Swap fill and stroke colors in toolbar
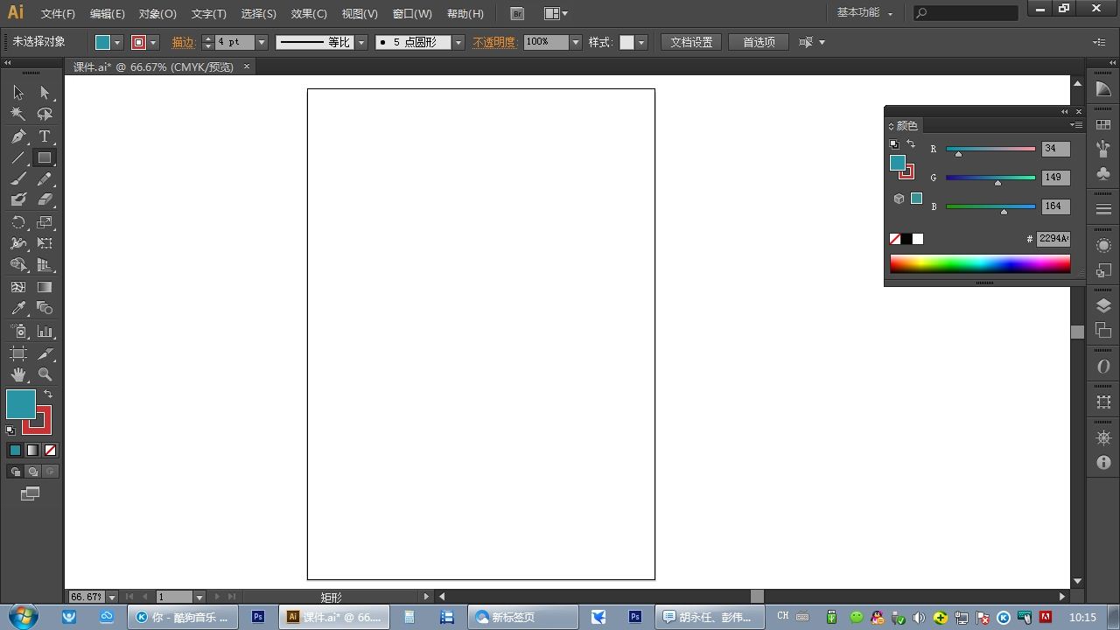Screen dimensions: 1120x630 tap(48, 394)
